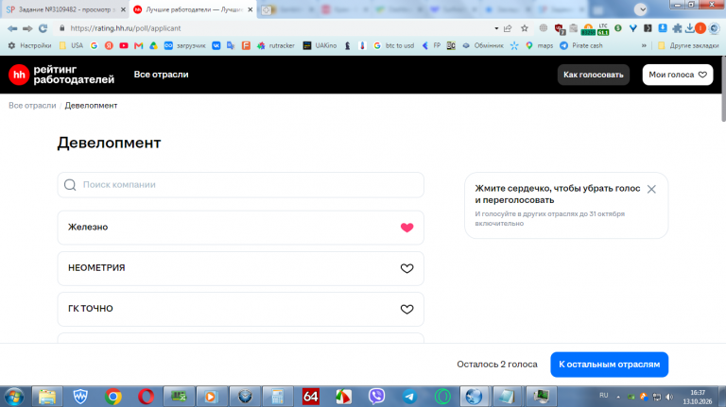Click the RU language indicator

click(x=604, y=396)
